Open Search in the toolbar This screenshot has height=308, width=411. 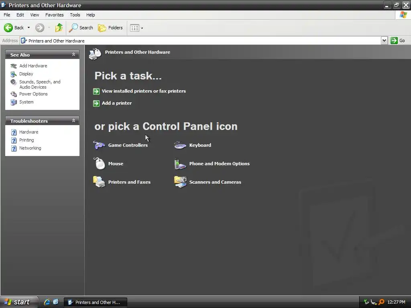click(81, 28)
